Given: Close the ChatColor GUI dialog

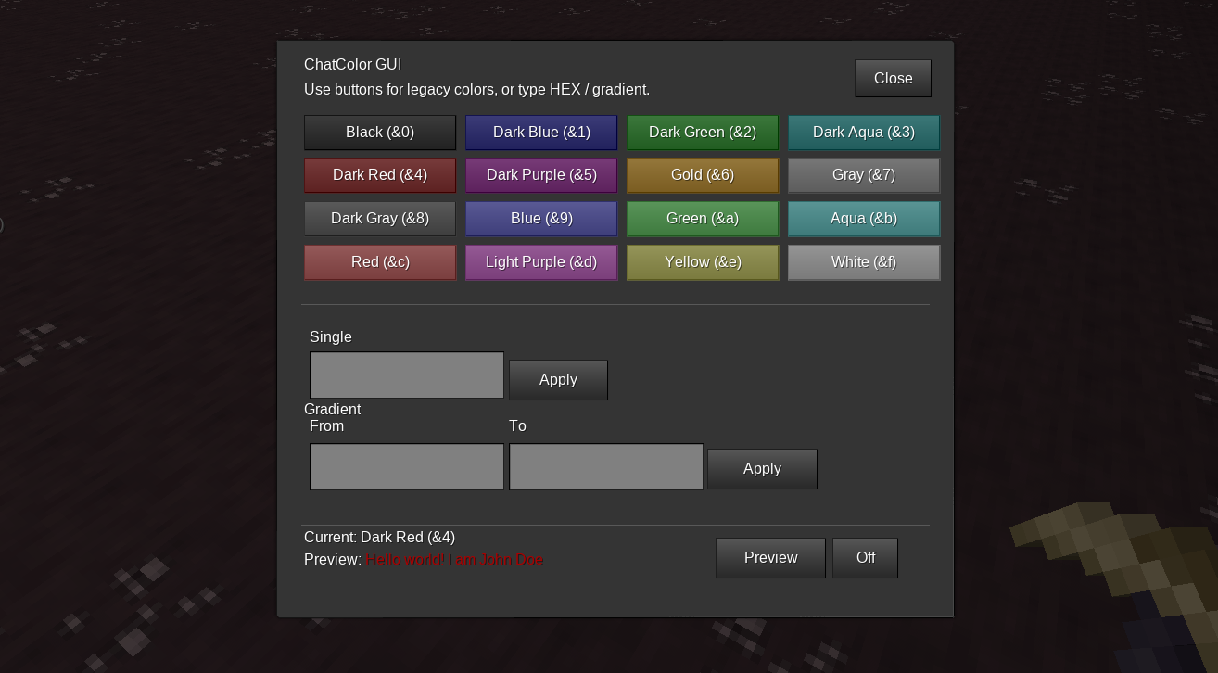Looking at the screenshot, I should (x=893, y=79).
